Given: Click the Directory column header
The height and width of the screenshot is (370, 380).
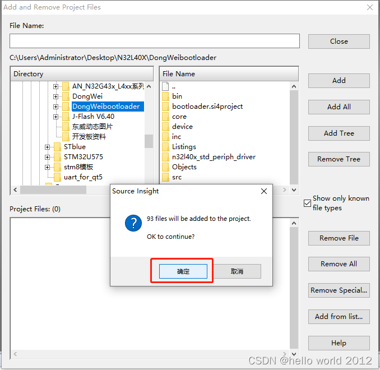Looking at the screenshot, I should pyautogui.click(x=82, y=73).
